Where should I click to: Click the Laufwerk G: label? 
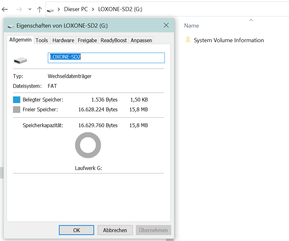coord(88,168)
